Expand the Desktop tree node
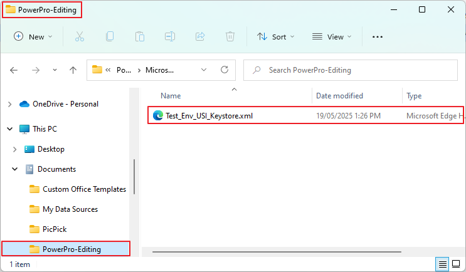 (14, 149)
